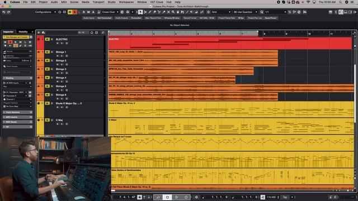Click the track list search magnifier icon
358x201 pixels.
pos(103,32)
